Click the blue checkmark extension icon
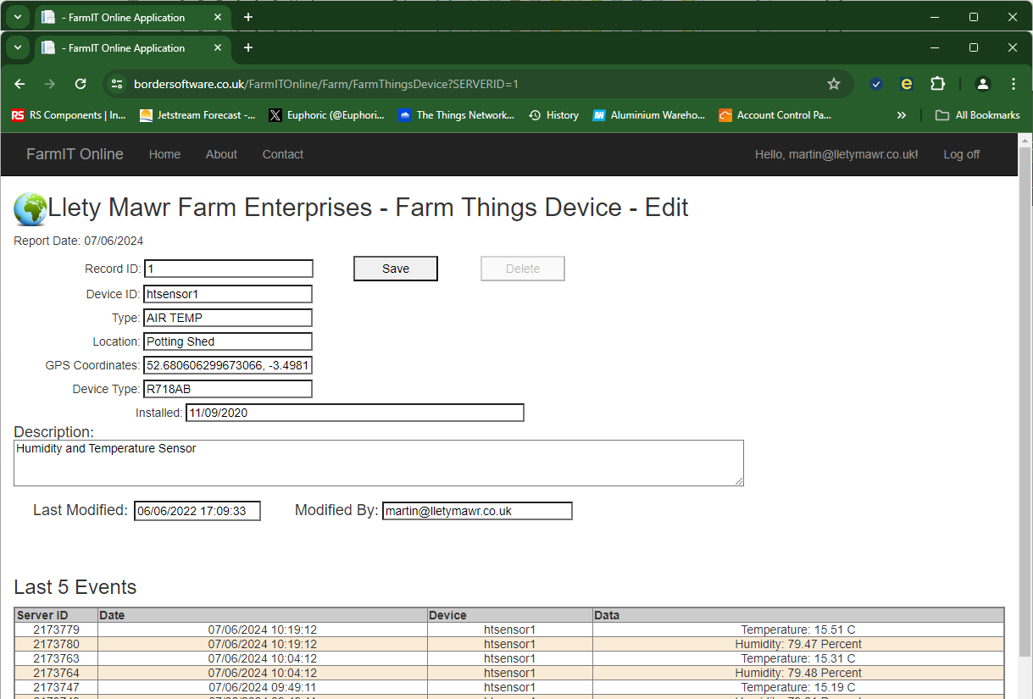The width and height of the screenshot is (1033, 699). [x=876, y=84]
